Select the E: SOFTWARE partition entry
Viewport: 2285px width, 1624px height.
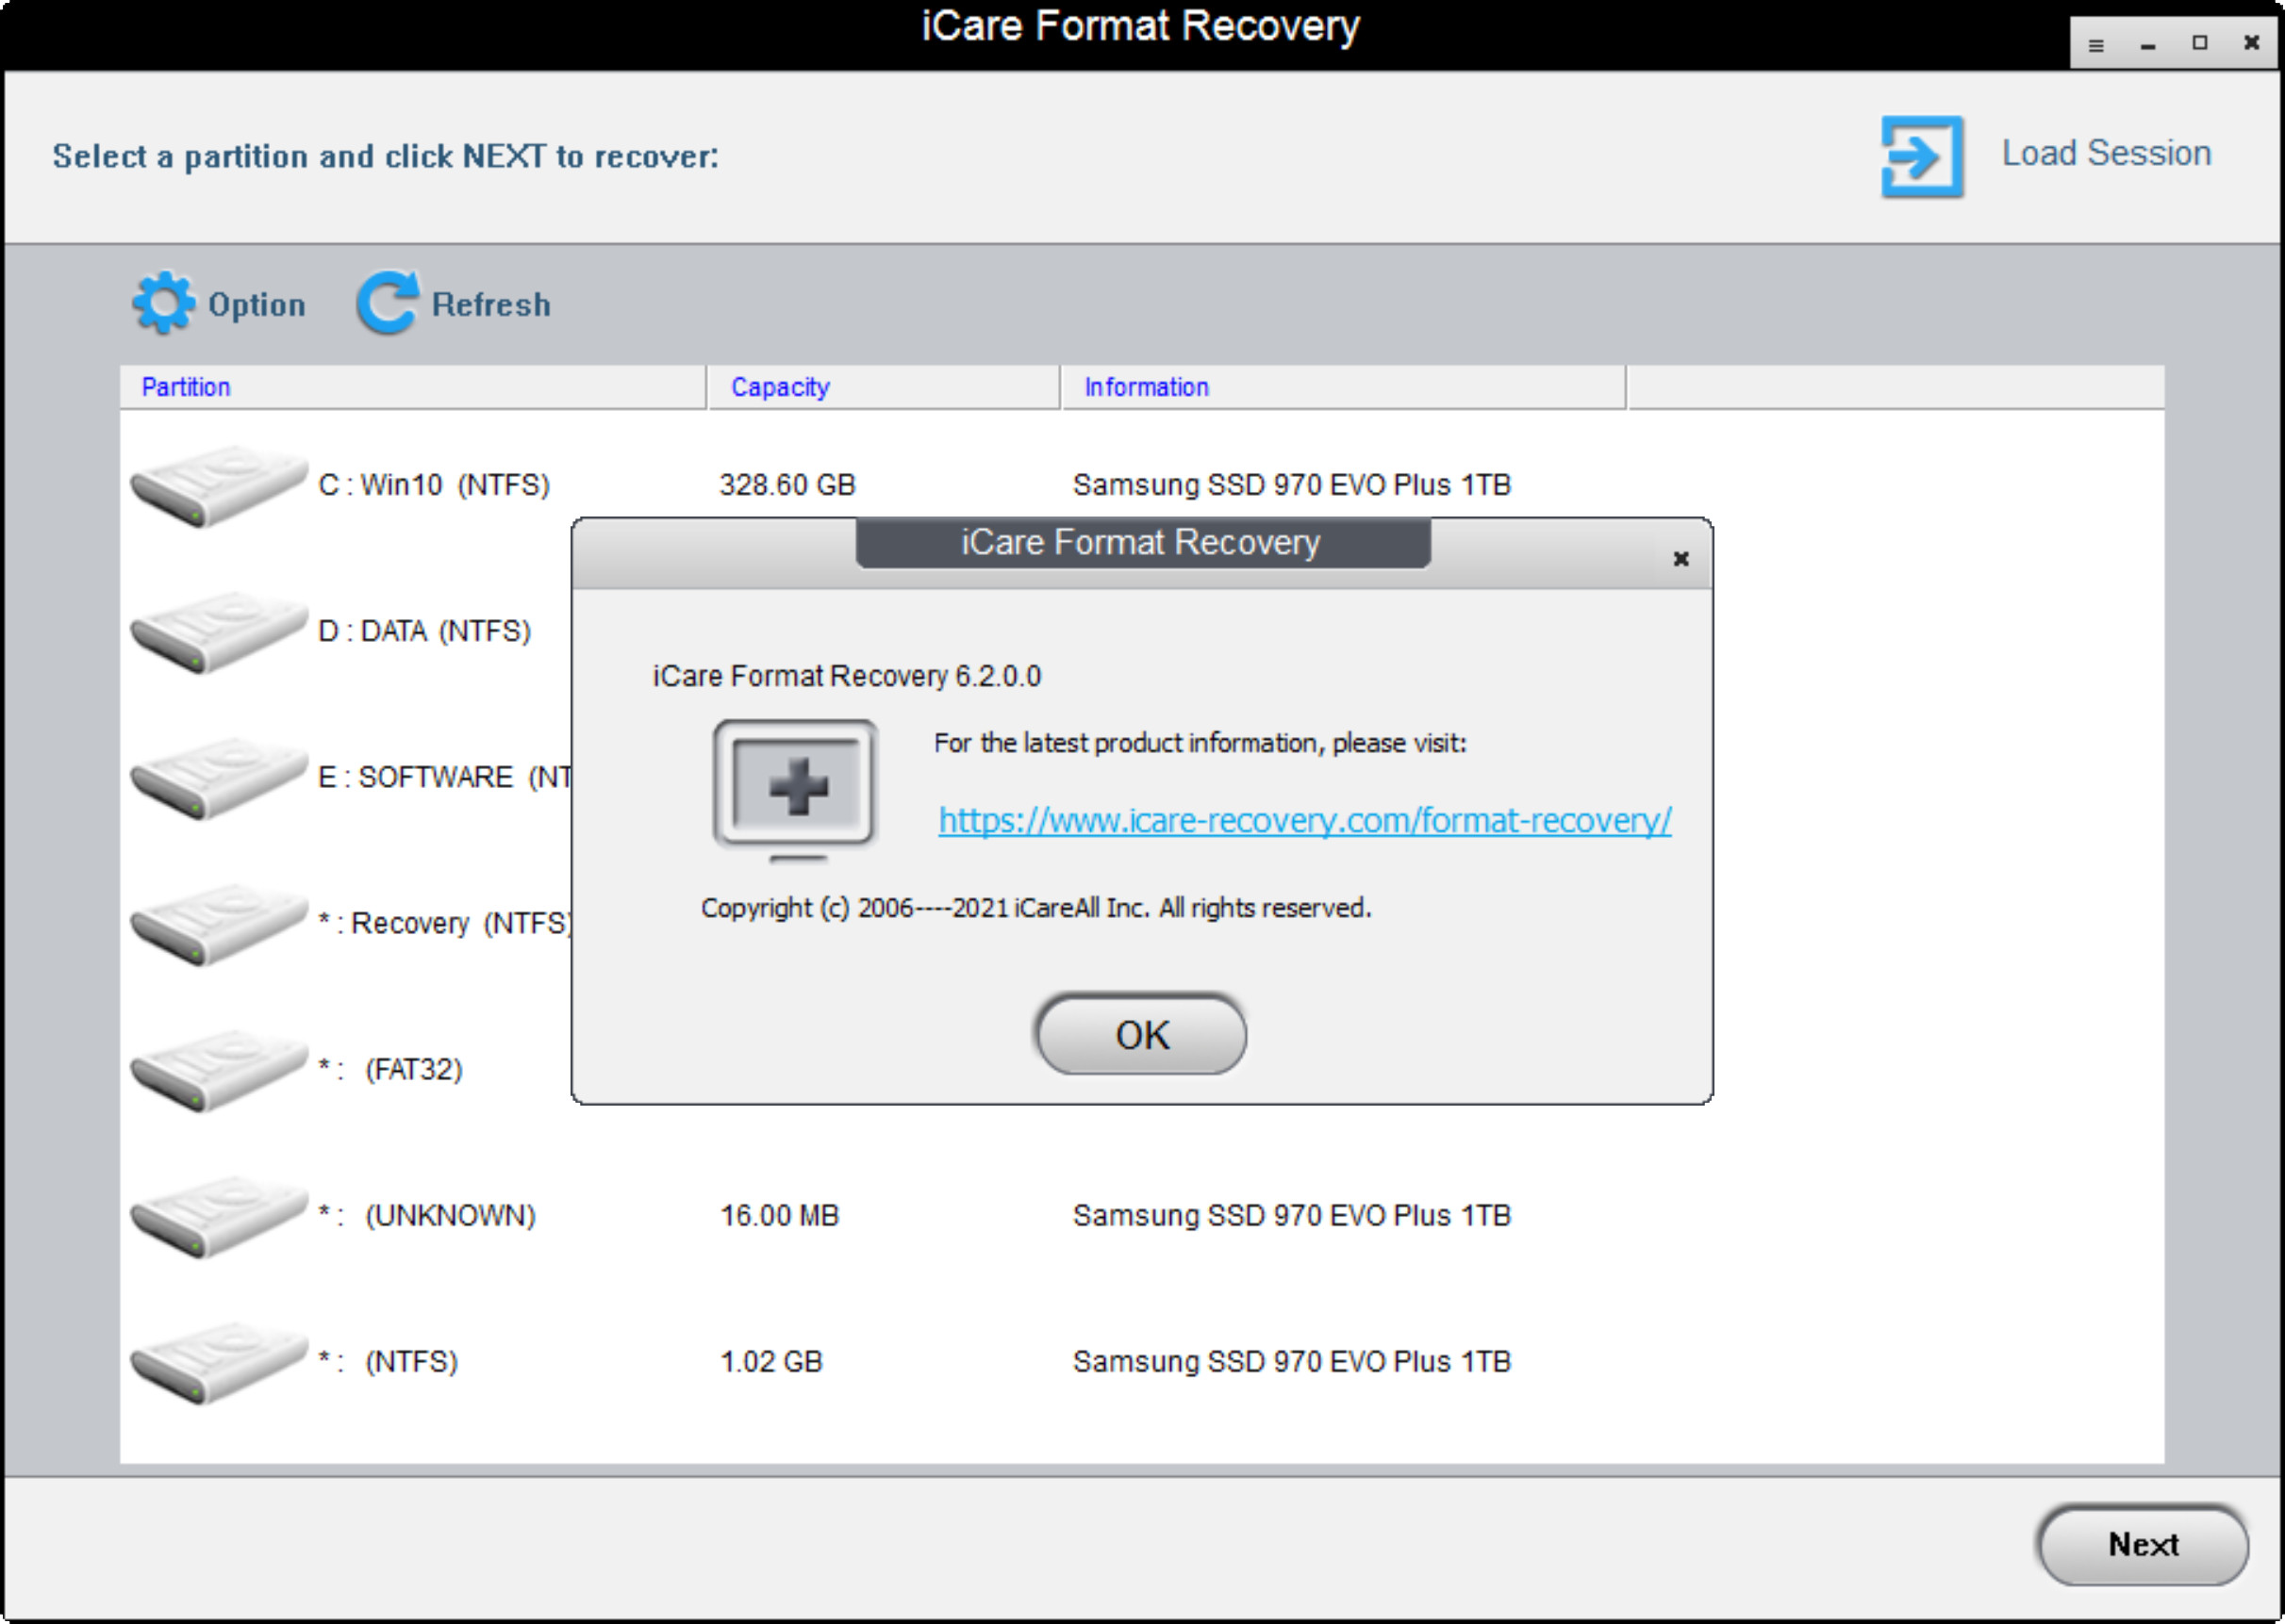point(352,775)
